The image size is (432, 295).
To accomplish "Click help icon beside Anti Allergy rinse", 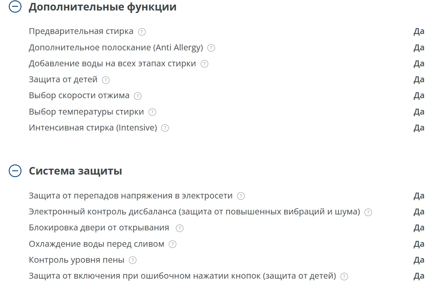I will pyautogui.click(x=211, y=48).
